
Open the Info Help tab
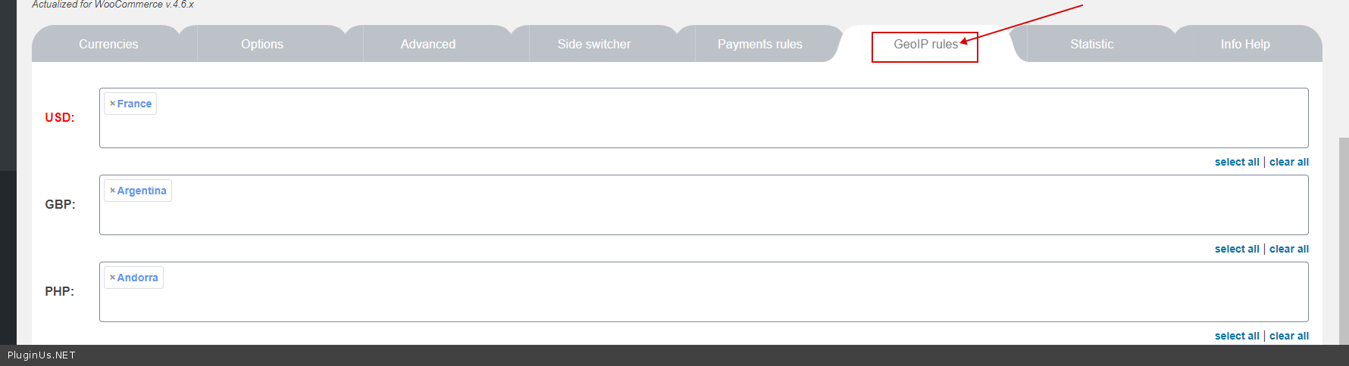[1245, 44]
